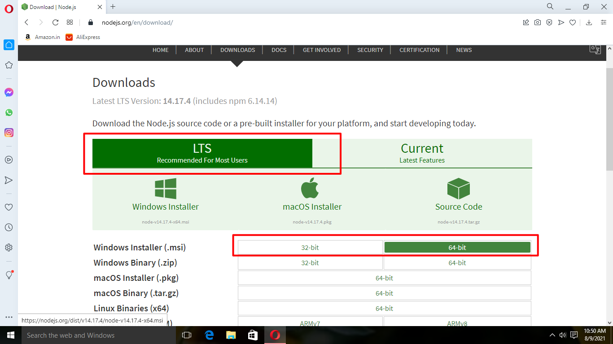Open the DOWNLOADS menu item

238,50
